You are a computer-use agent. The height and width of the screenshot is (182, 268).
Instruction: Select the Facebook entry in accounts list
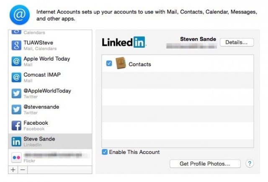(50, 125)
